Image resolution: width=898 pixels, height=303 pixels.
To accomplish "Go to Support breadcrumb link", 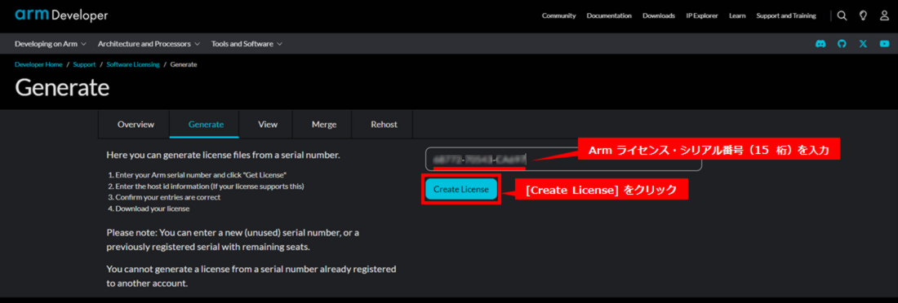I will (84, 64).
